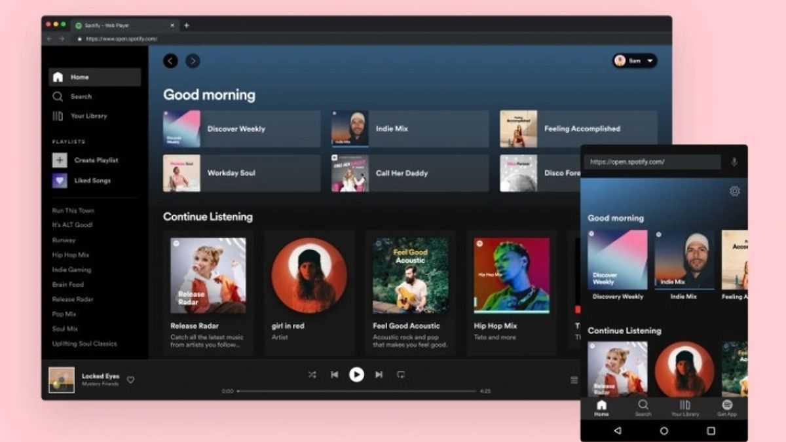The width and height of the screenshot is (786, 442).
Task: Click the browser forward arrow
Action: 62,39
